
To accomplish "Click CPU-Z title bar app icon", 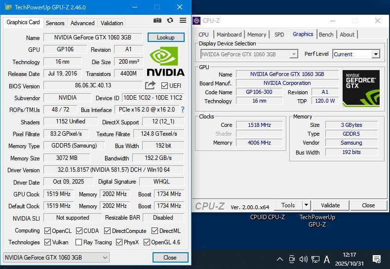I will [x=196, y=21].
